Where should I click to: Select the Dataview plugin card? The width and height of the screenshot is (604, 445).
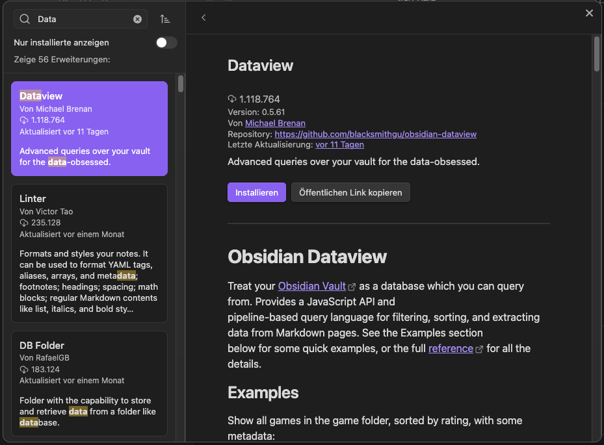coord(89,129)
